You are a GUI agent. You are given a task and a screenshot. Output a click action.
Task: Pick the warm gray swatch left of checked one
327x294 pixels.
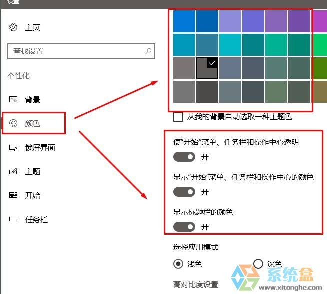coord(184,68)
